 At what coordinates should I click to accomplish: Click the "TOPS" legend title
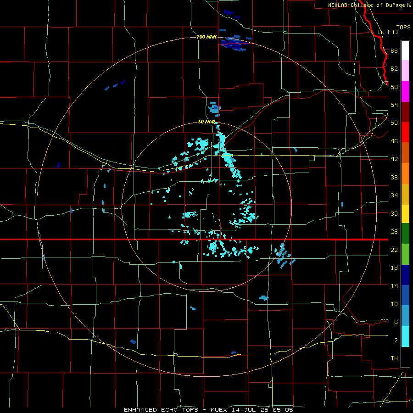point(403,27)
